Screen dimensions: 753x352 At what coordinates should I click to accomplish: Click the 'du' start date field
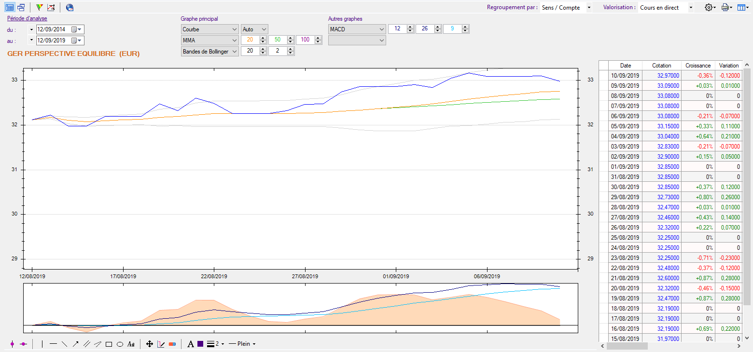click(x=53, y=29)
